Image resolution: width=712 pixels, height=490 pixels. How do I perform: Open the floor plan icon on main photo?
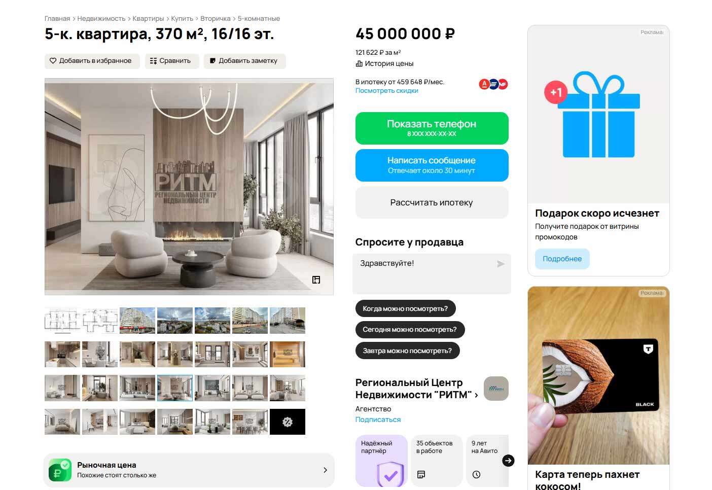pyautogui.click(x=316, y=280)
